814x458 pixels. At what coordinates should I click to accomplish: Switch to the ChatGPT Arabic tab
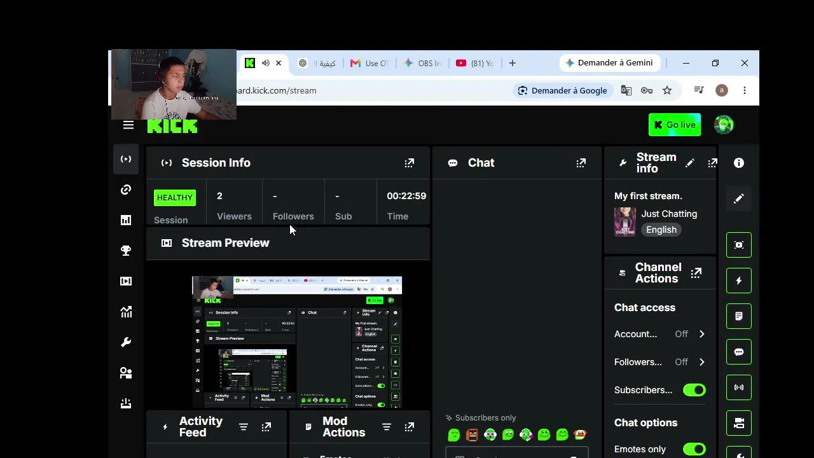tap(317, 63)
